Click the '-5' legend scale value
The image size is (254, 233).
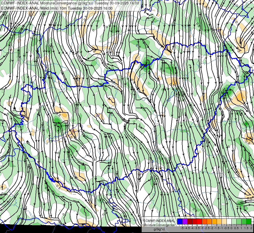tap(182, 228)
